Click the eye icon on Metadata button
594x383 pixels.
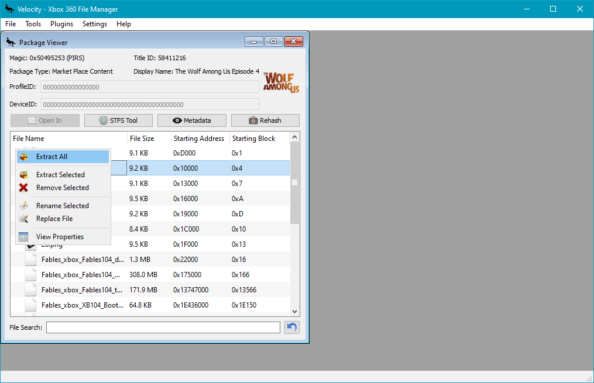coord(177,120)
